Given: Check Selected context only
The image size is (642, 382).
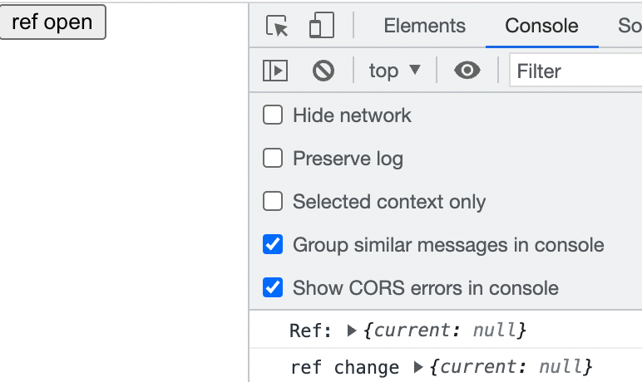Looking at the screenshot, I should coord(273,202).
